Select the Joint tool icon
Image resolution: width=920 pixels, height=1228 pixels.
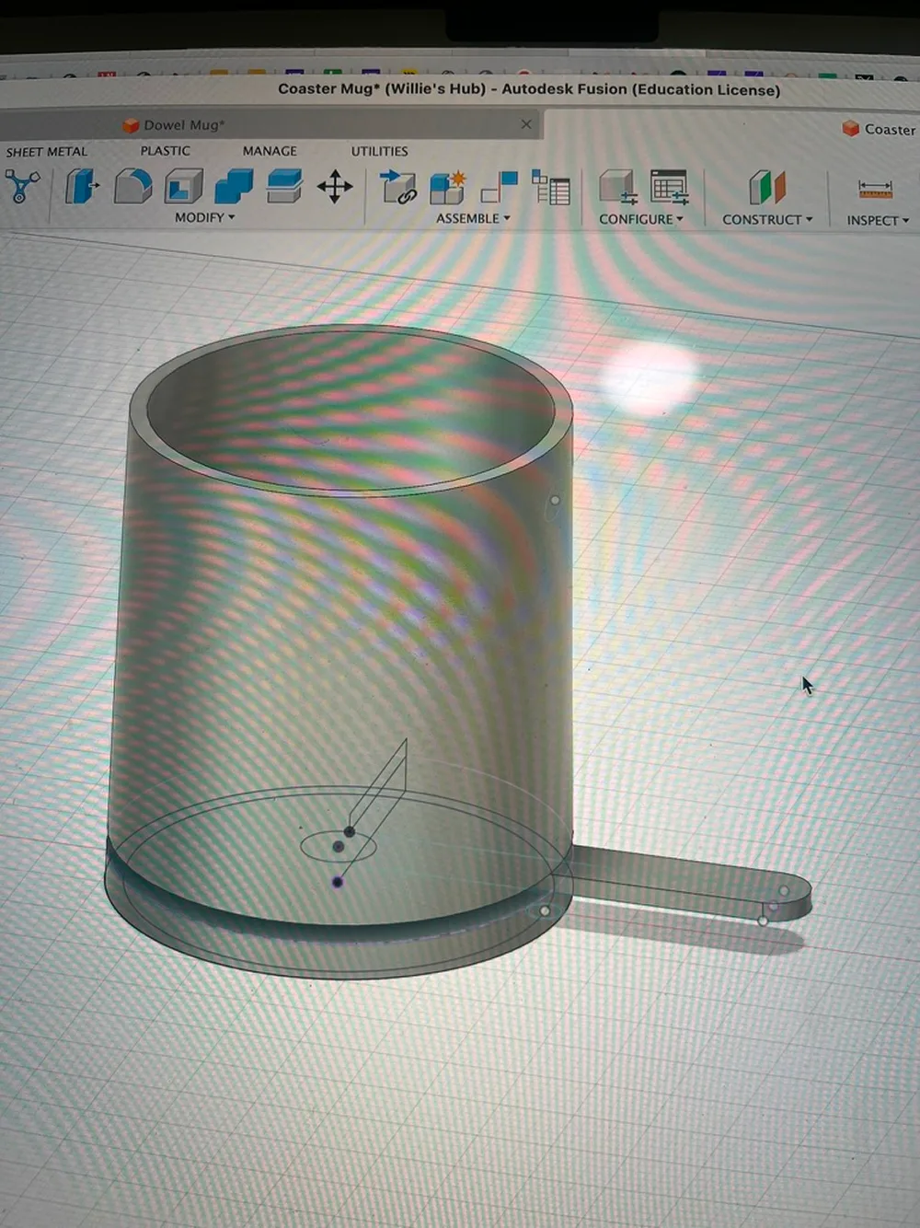tap(500, 188)
